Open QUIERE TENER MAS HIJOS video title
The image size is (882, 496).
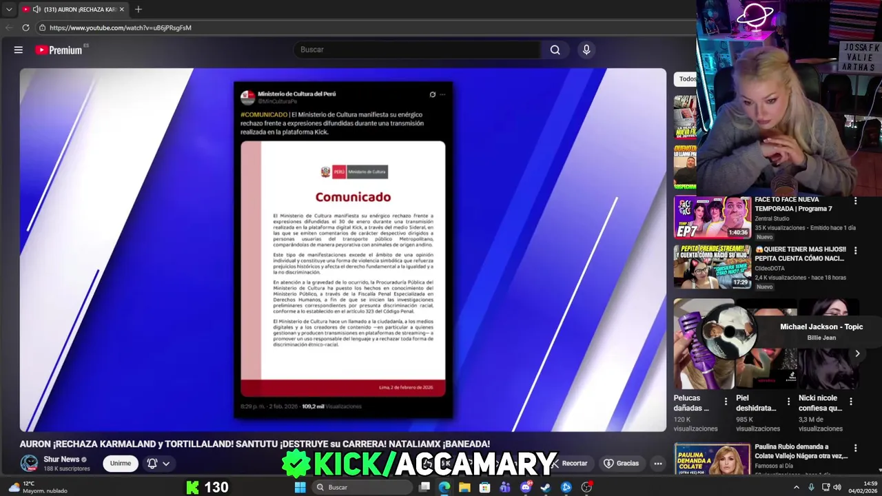[x=799, y=254]
